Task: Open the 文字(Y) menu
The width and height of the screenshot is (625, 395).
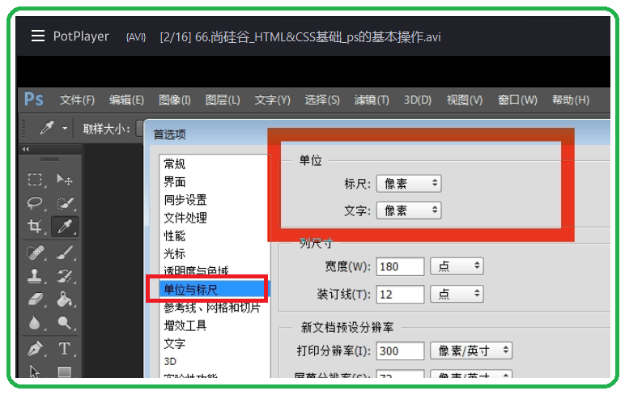Action: click(x=273, y=100)
